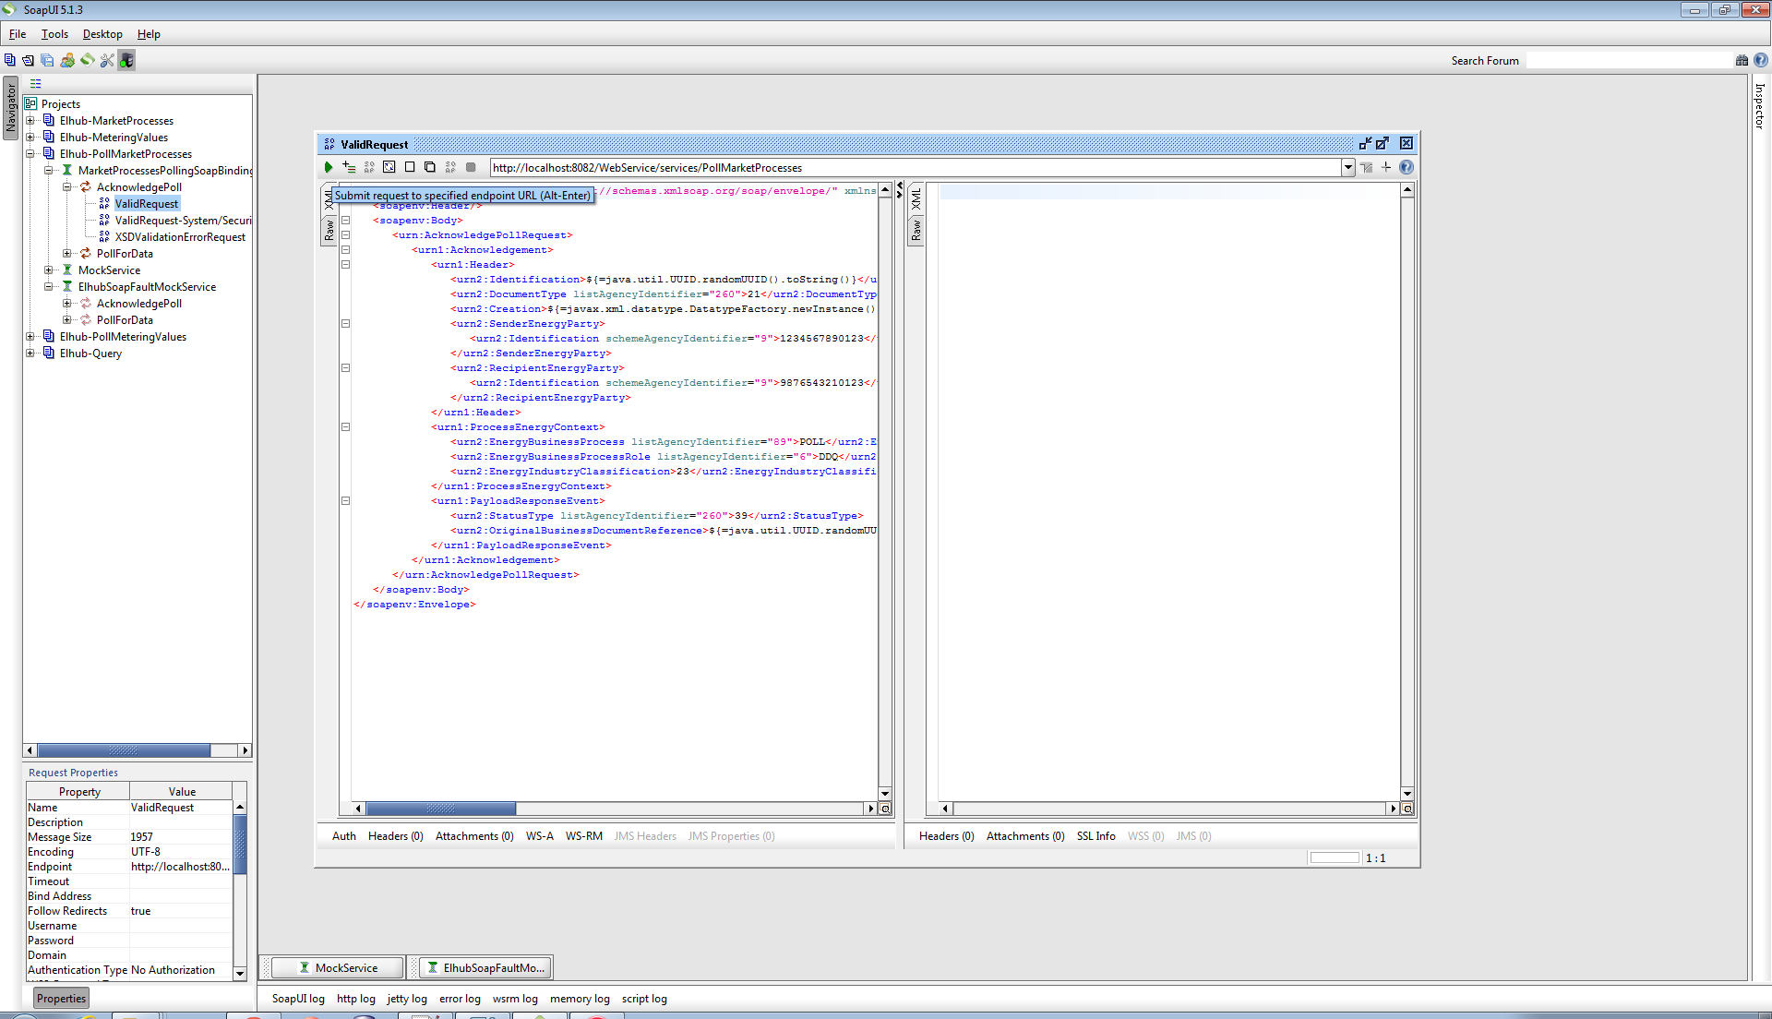1772x1019 pixels.
Task: Expand the Elhub-MarketProcesses project node
Action: 30,121
